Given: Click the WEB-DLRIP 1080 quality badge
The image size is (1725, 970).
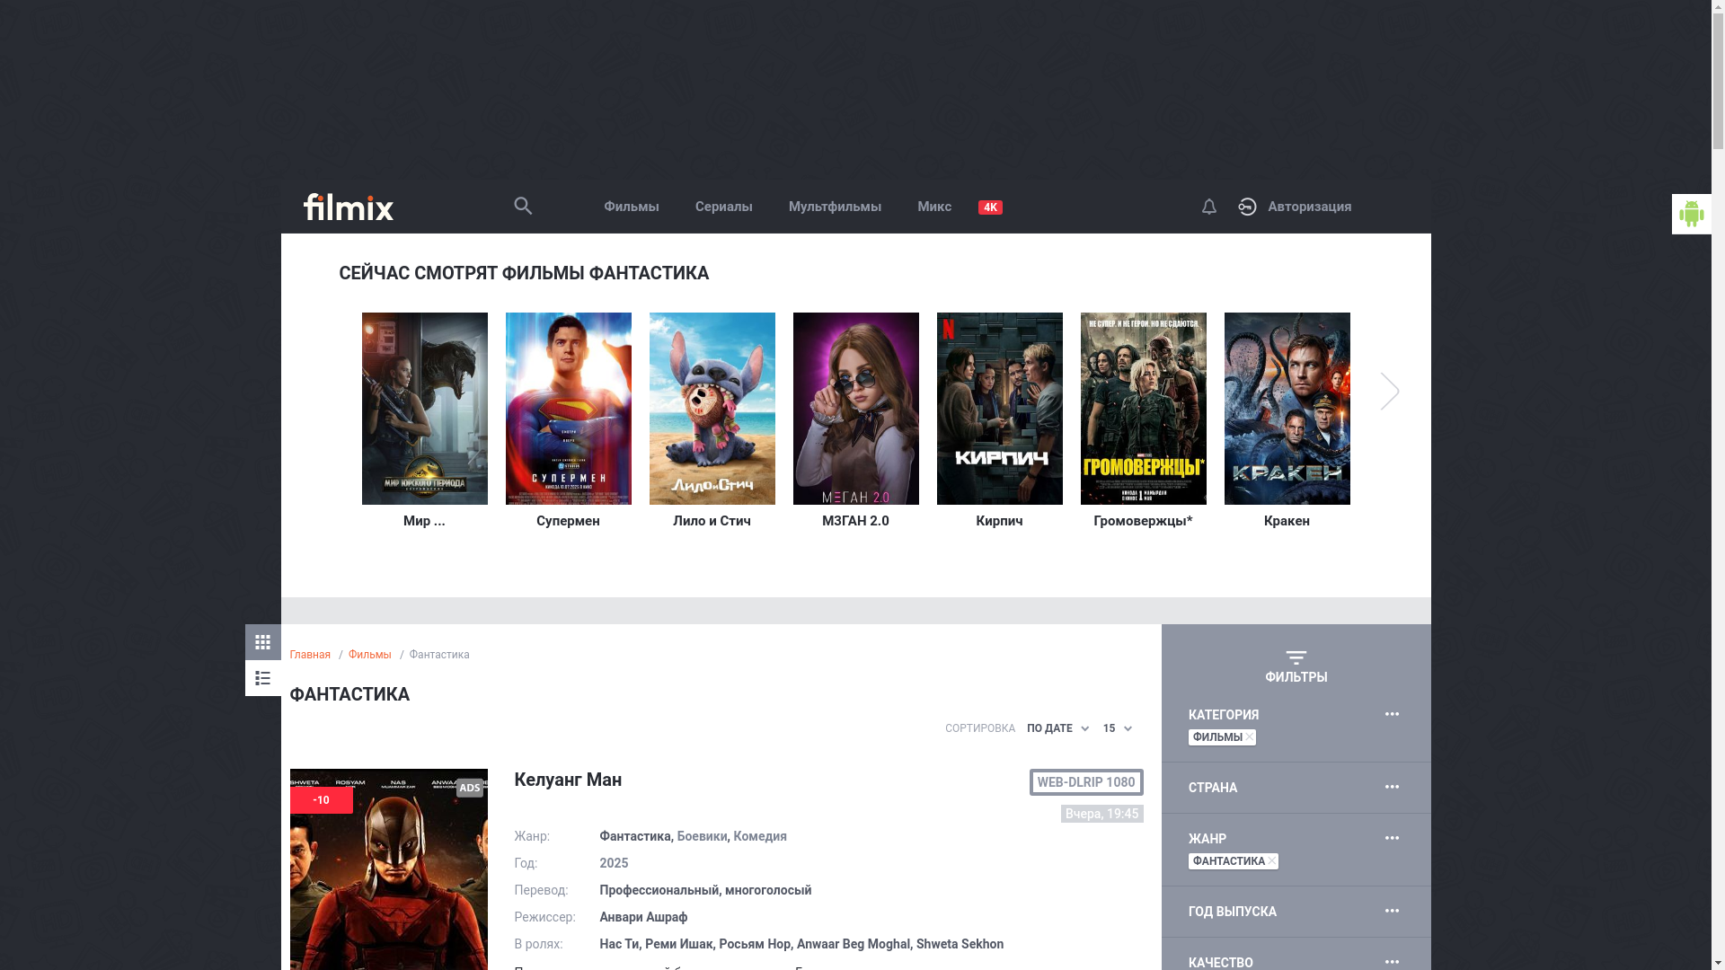Looking at the screenshot, I should 1086,782.
